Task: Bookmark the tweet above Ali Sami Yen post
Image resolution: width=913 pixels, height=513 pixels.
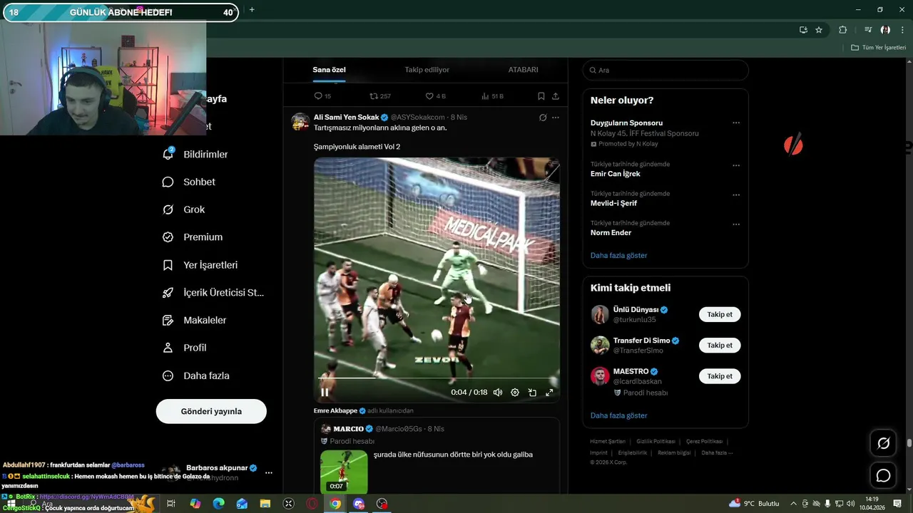Action: pos(541,96)
